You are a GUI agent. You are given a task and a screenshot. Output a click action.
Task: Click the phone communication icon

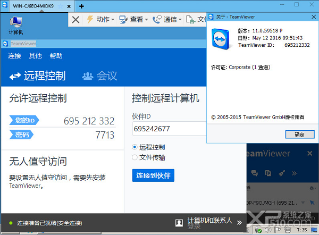coord(157,20)
